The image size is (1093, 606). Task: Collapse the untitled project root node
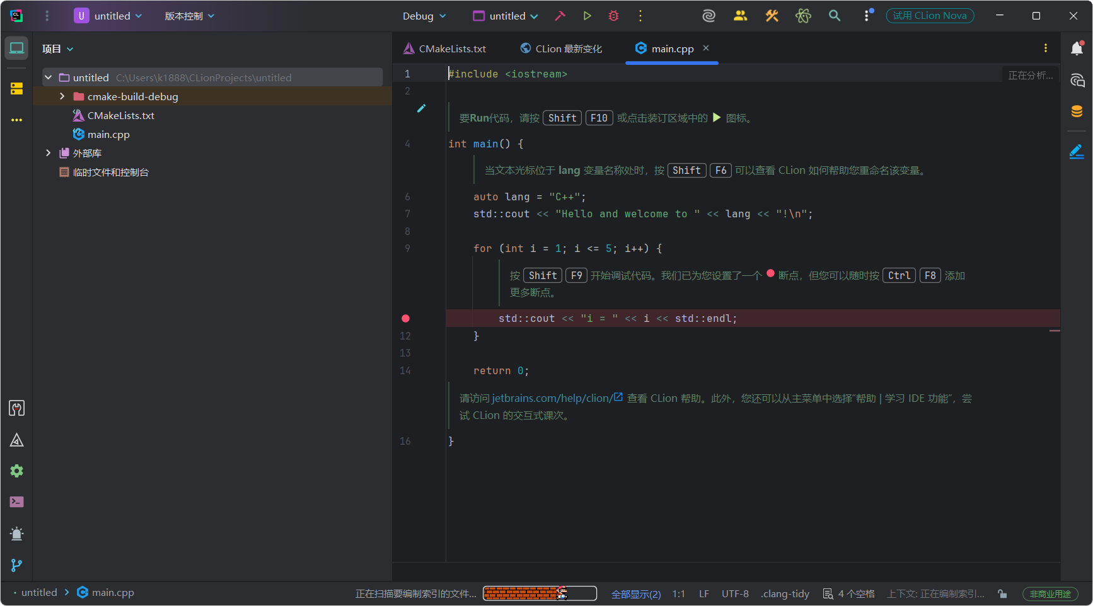(x=48, y=77)
